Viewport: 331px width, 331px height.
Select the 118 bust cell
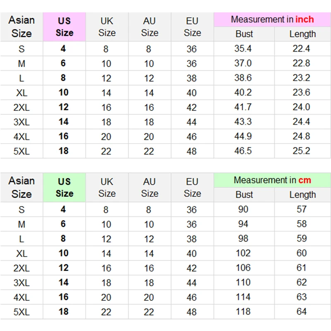pos(243,311)
